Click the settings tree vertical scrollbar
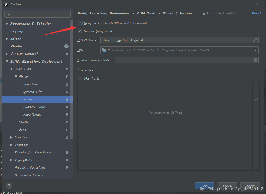 click(71, 80)
